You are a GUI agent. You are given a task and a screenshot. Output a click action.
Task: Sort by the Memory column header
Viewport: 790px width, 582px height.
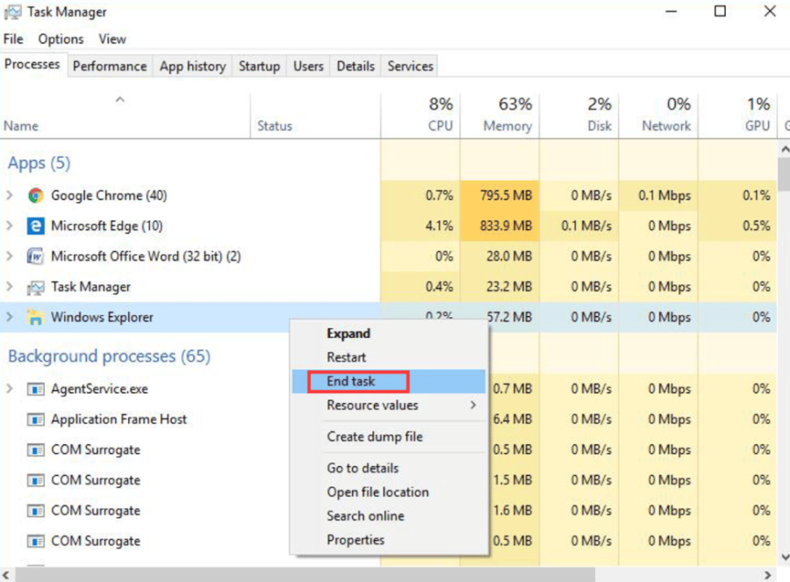click(499, 115)
